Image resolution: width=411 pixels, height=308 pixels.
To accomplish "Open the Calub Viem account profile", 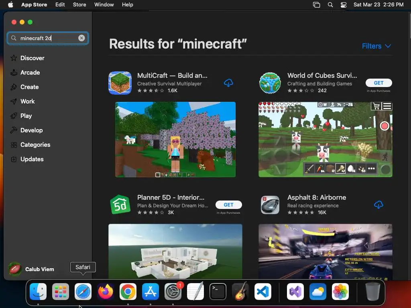I will pyautogui.click(x=31, y=269).
